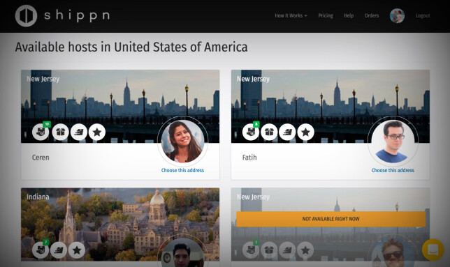Image resolution: width=450 pixels, height=267 pixels.
Task: Open the Indiana host's profile photo
Action: tap(183, 253)
